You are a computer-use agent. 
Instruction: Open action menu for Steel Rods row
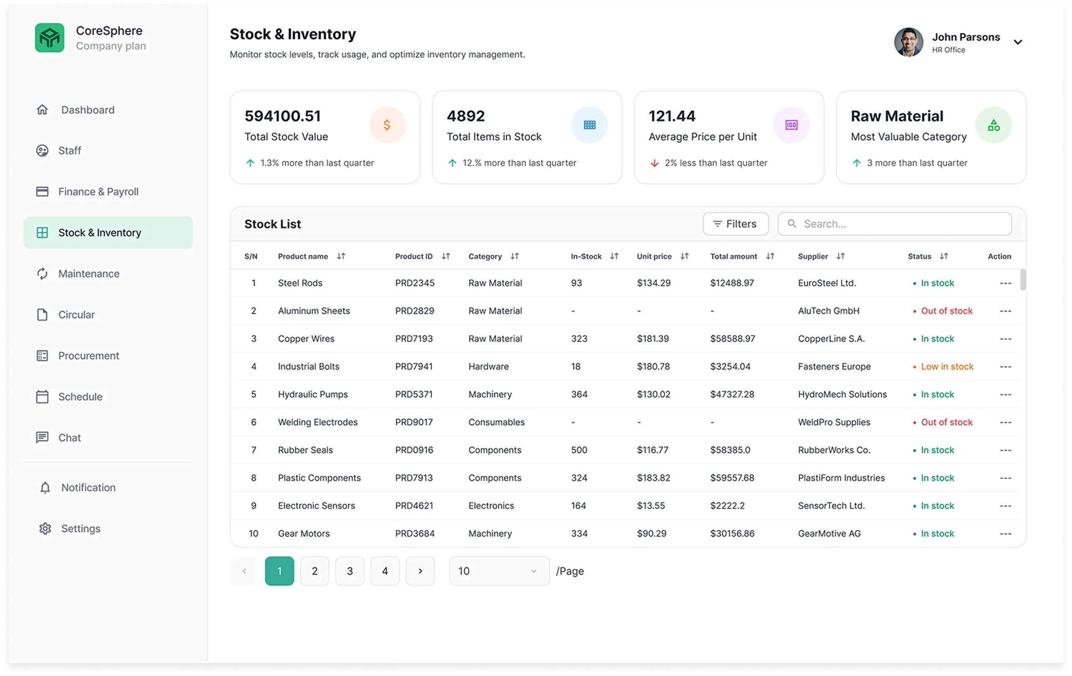[x=1005, y=283]
